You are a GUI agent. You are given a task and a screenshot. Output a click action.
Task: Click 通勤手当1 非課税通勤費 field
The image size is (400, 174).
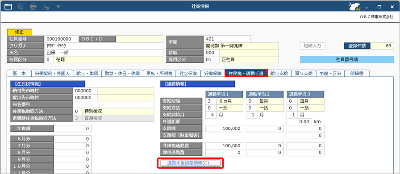pyautogui.click(x=224, y=146)
